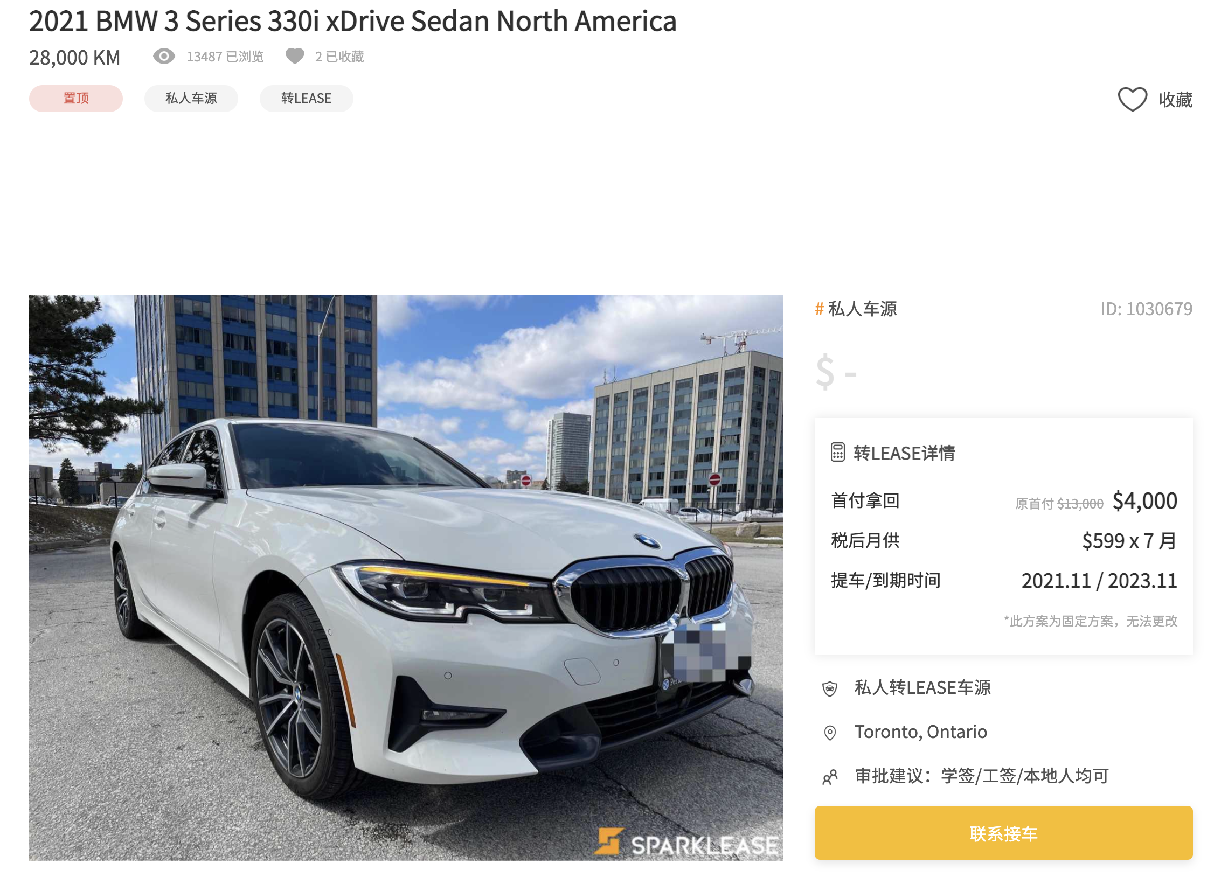The height and width of the screenshot is (891, 1221).
Task: Select the 私人车源 tag pill
Action: 191,98
